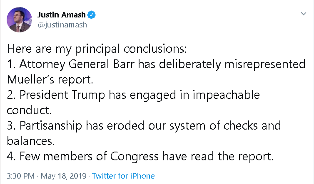314x184 pixels.
Task: Click the May 18, 2019 date
Action: pos(65,176)
